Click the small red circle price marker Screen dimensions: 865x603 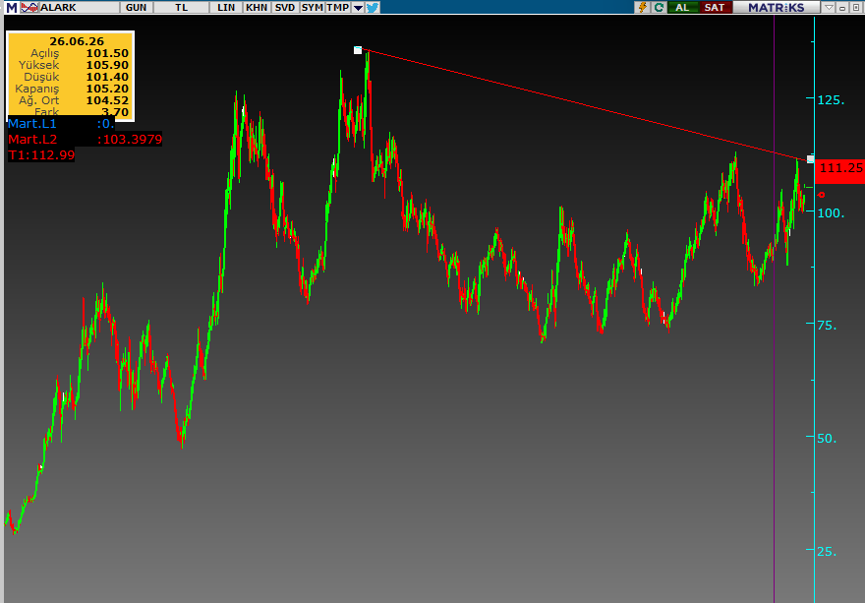pyautogui.click(x=822, y=195)
